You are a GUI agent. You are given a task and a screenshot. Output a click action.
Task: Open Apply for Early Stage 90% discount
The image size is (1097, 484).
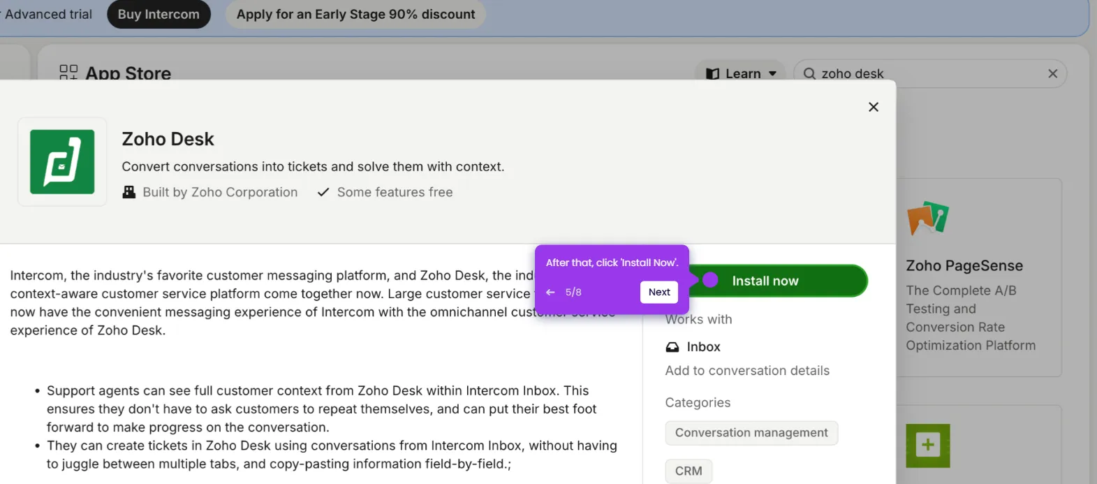pyautogui.click(x=355, y=14)
